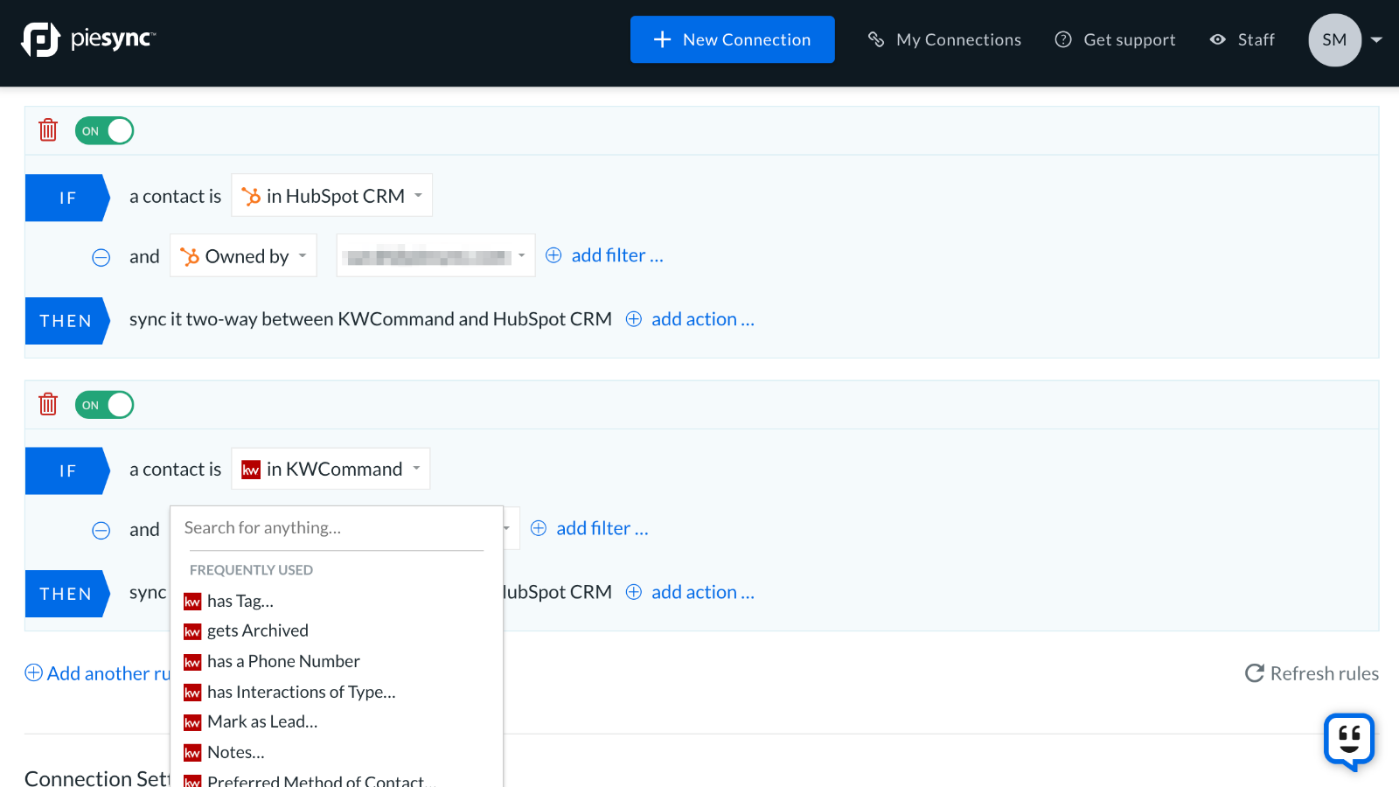The width and height of the screenshot is (1399, 787).
Task: Click the eye icon next to Staff
Action: pyautogui.click(x=1217, y=39)
